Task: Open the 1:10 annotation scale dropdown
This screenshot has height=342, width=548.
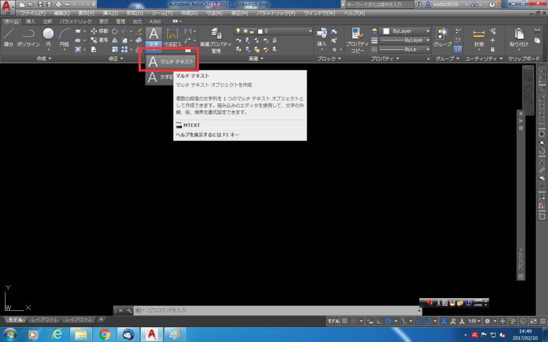Action: pos(474,321)
